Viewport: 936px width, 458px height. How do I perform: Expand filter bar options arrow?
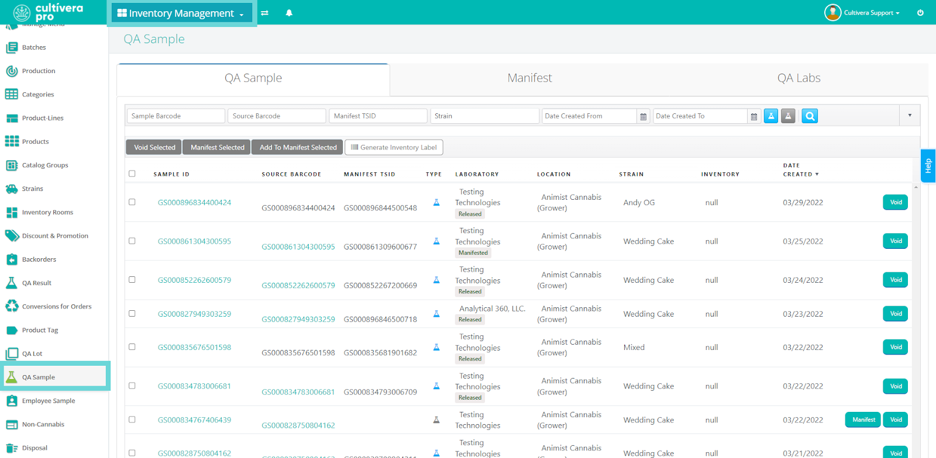(x=910, y=116)
